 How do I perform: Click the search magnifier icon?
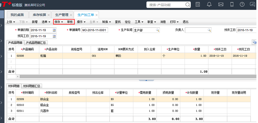188,5
